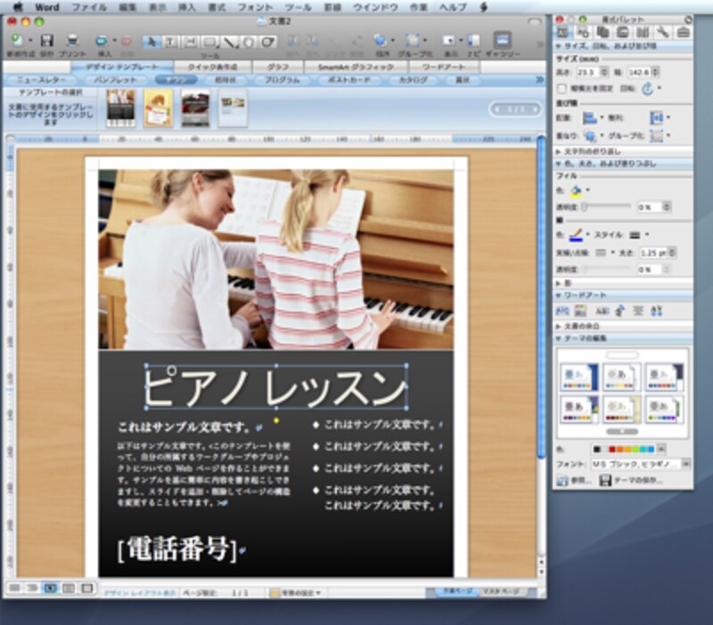The image size is (713, 625).
Task: Click the Rotate icon in the Formatting Palette
Action: [x=647, y=89]
